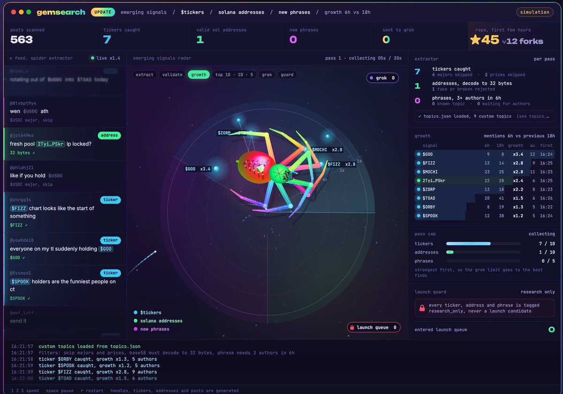This screenshot has width=563, height=394.
Task: Click "growth 6h vs 18h" in the header
Action: 347,12
